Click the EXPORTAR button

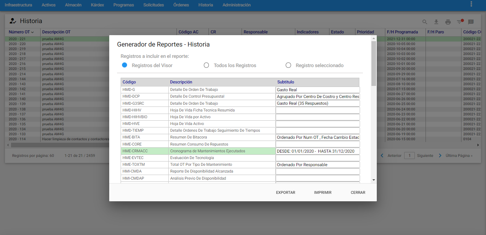(x=286, y=192)
